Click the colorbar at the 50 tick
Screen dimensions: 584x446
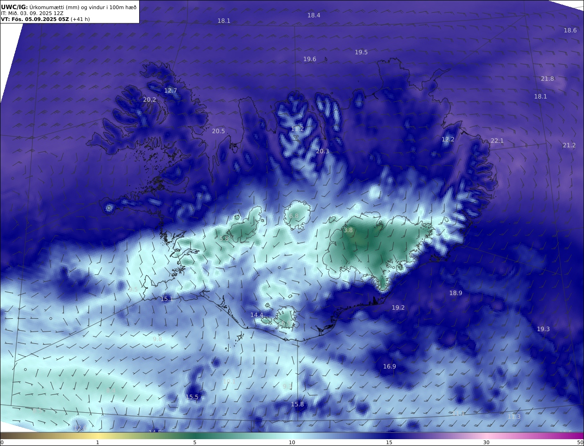coord(580,442)
